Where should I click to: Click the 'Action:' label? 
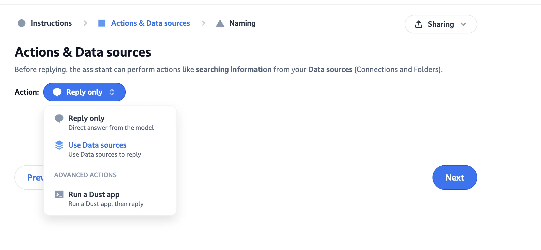pos(27,92)
